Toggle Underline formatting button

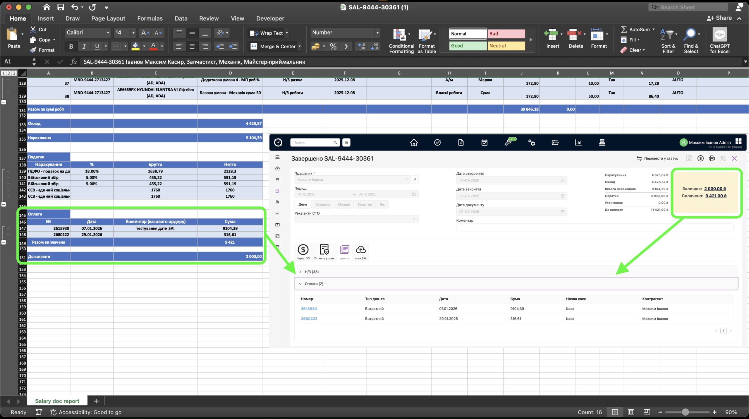(x=97, y=46)
